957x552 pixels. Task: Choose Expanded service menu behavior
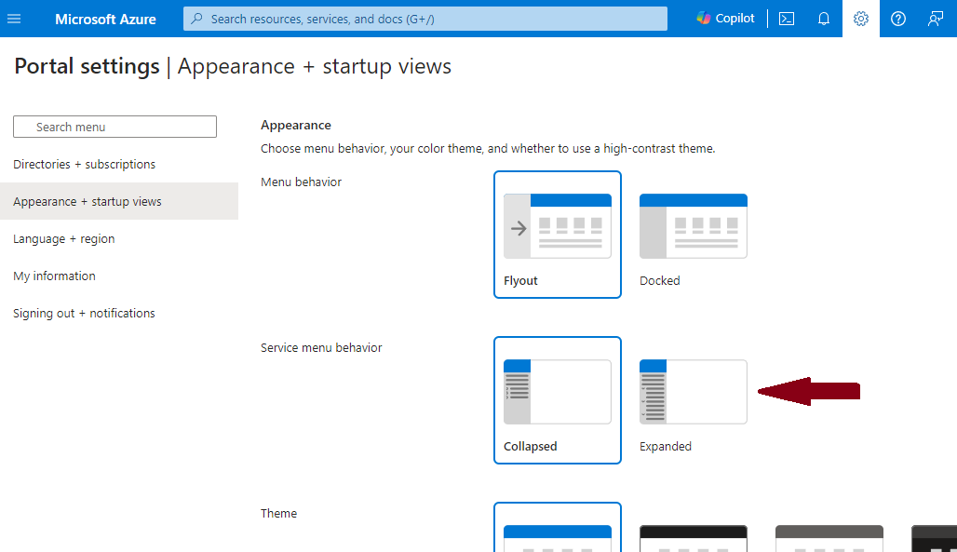pos(693,400)
